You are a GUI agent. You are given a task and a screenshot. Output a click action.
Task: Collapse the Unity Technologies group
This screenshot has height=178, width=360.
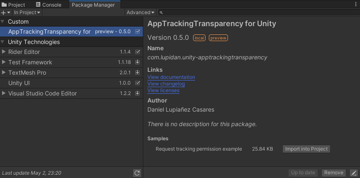pyautogui.click(x=3, y=42)
